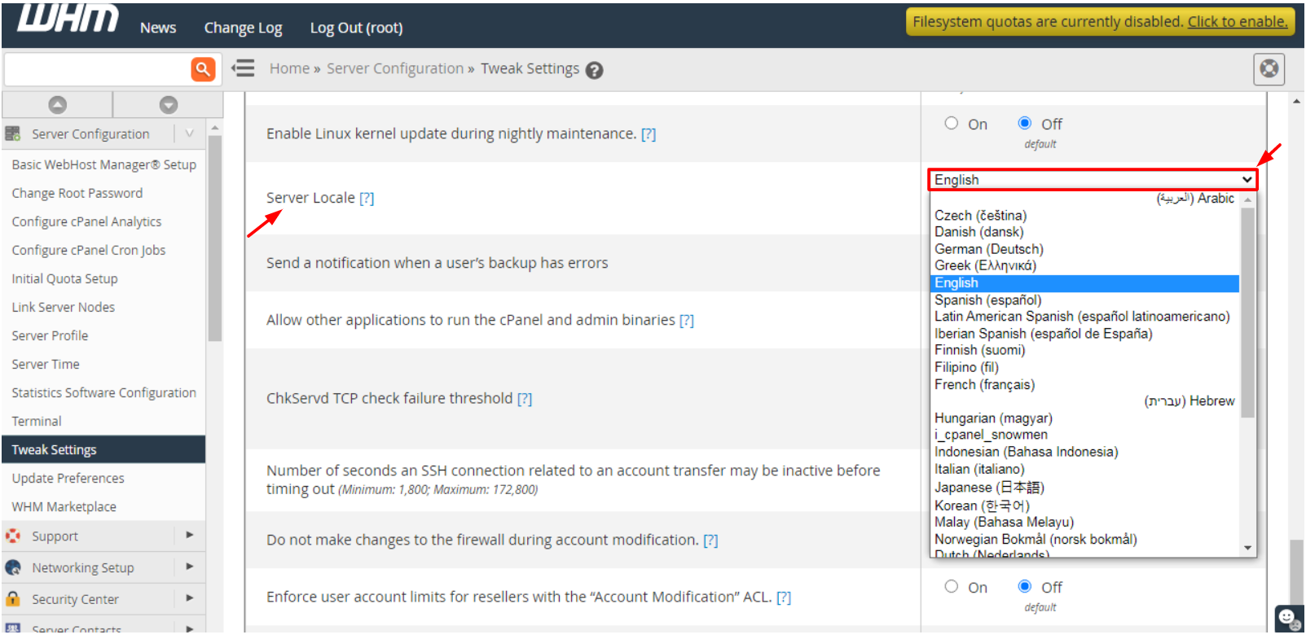
Task: Open the Server Locale English dropdown
Action: pos(1093,180)
